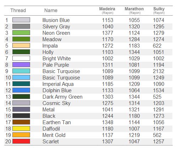Click the Daffodil yellow swatch

click(x=21, y=128)
